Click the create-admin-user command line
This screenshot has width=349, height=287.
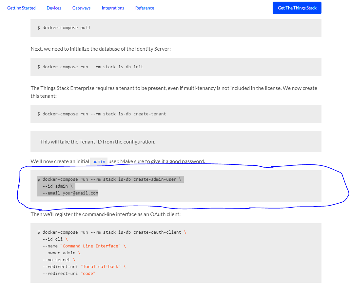pyautogui.click(x=109, y=179)
